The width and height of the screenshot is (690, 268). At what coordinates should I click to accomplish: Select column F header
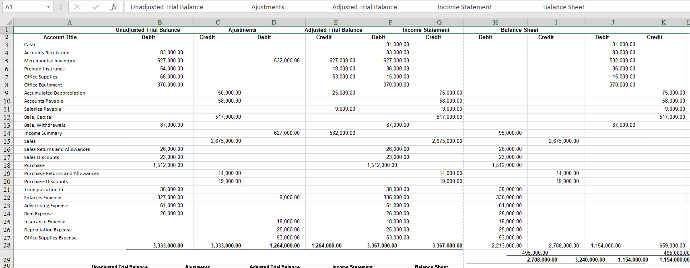tap(390, 22)
